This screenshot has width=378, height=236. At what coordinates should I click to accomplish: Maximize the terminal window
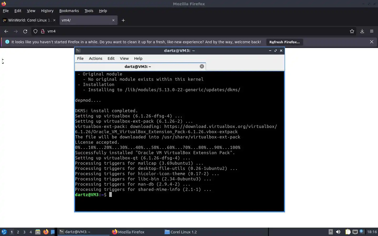click(x=276, y=51)
